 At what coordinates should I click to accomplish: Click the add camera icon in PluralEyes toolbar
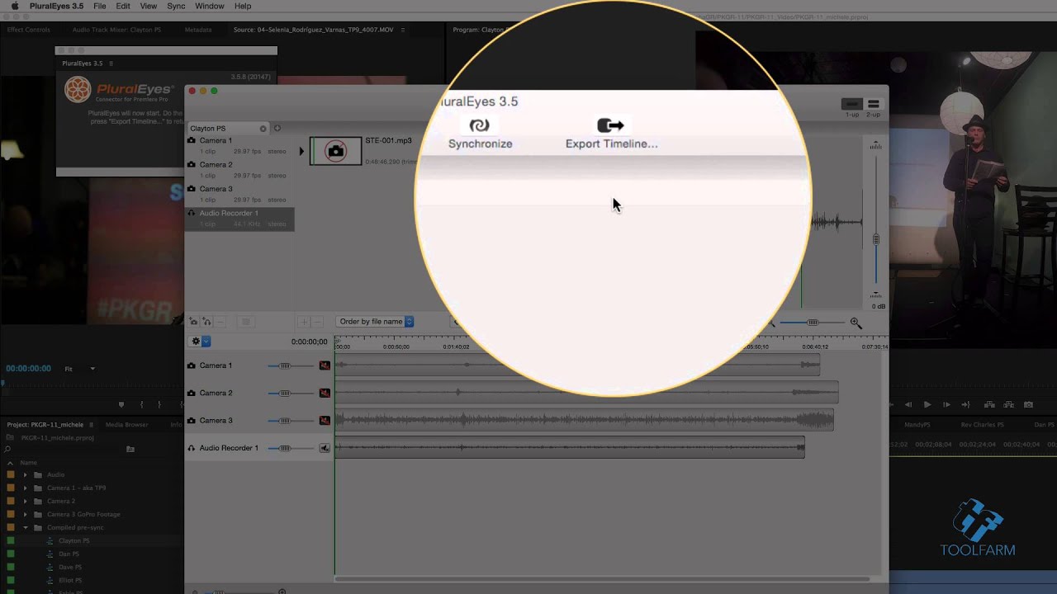[193, 322]
